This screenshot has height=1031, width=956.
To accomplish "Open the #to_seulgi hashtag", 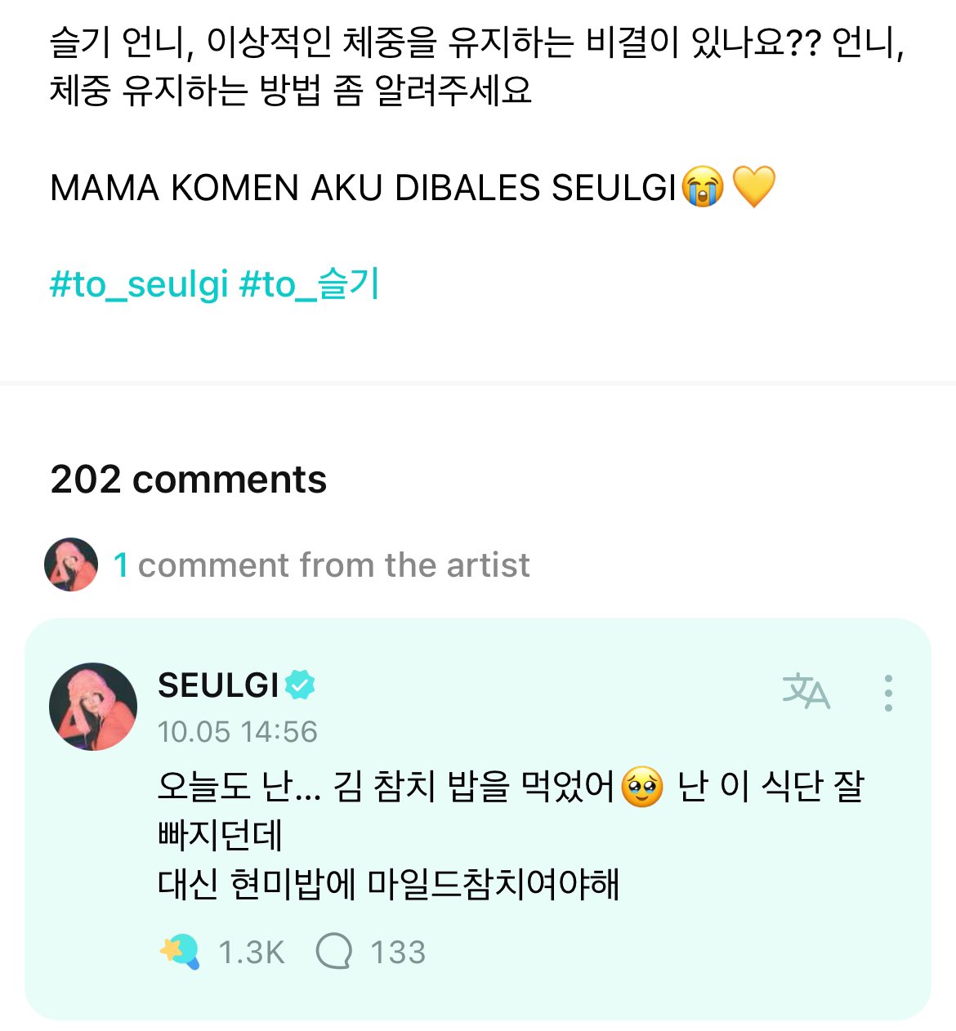I will [139, 284].
